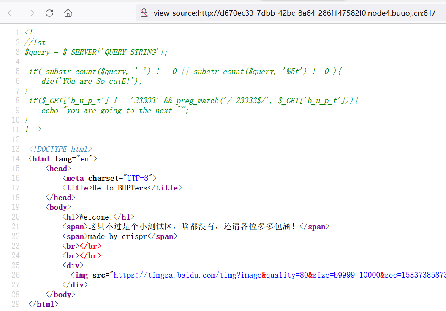446x311 pixels.
Task: Click the html lang="en" tag line
Action: [63, 159]
